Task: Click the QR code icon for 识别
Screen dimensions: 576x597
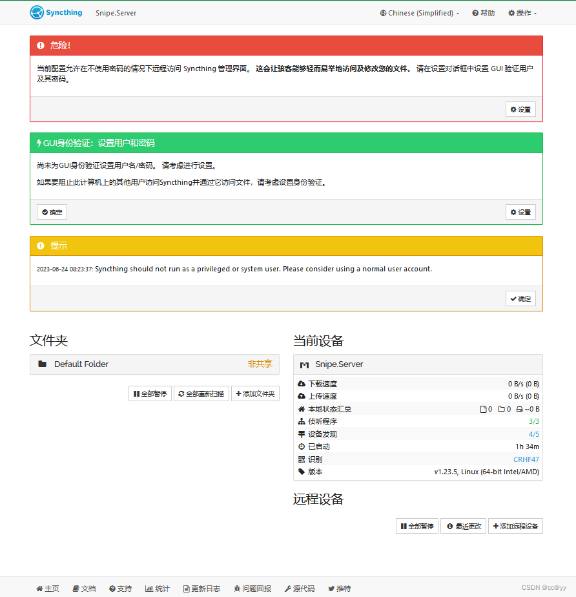Action: (x=302, y=459)
